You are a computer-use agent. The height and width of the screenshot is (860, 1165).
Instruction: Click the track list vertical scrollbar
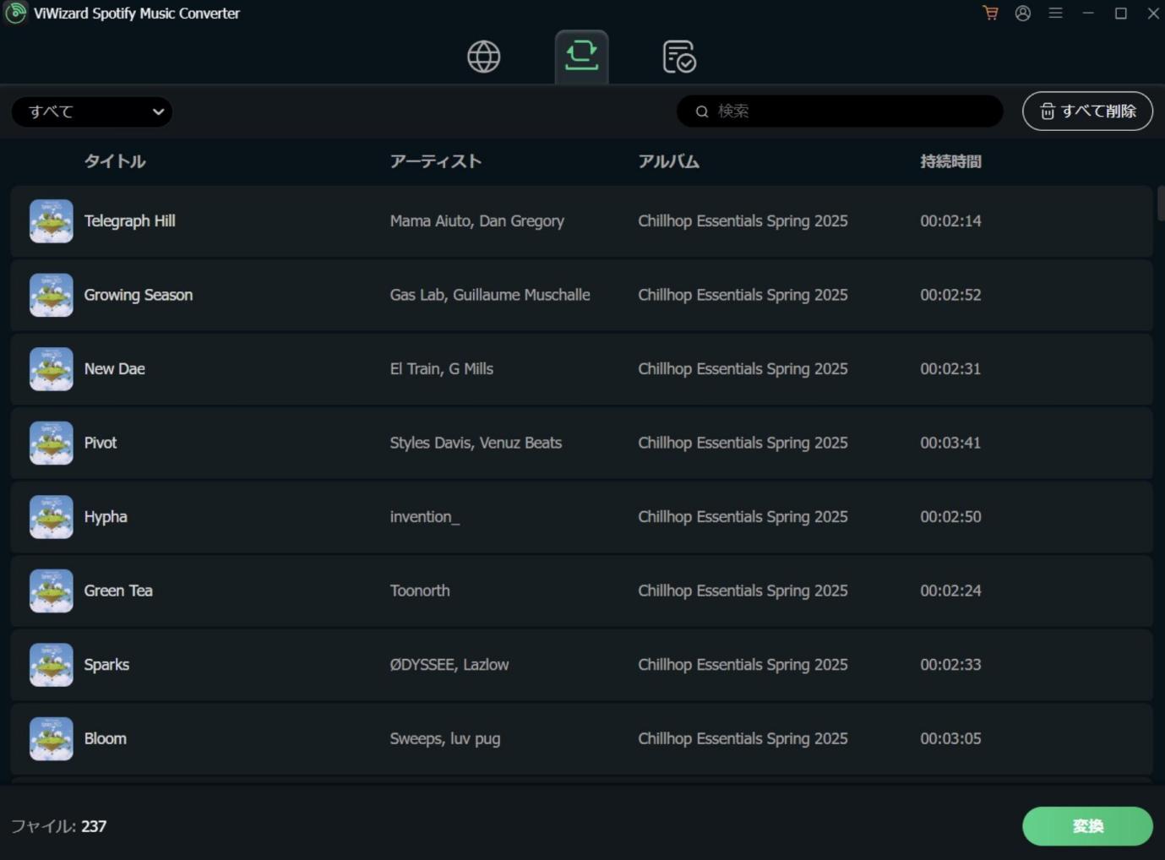pyautogui.click(x=1161, y=203)
